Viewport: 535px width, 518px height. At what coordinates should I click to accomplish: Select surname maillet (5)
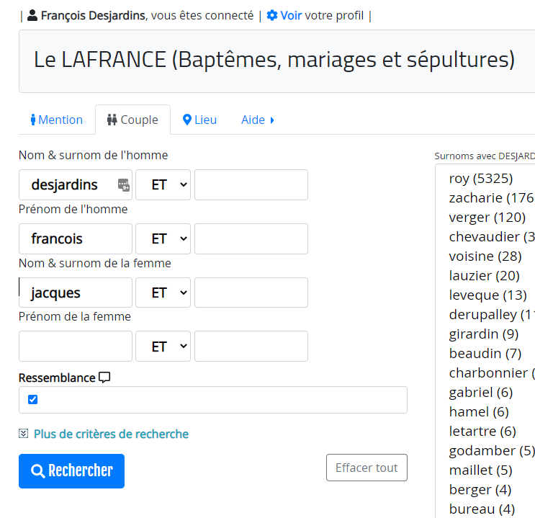[481, 470]
